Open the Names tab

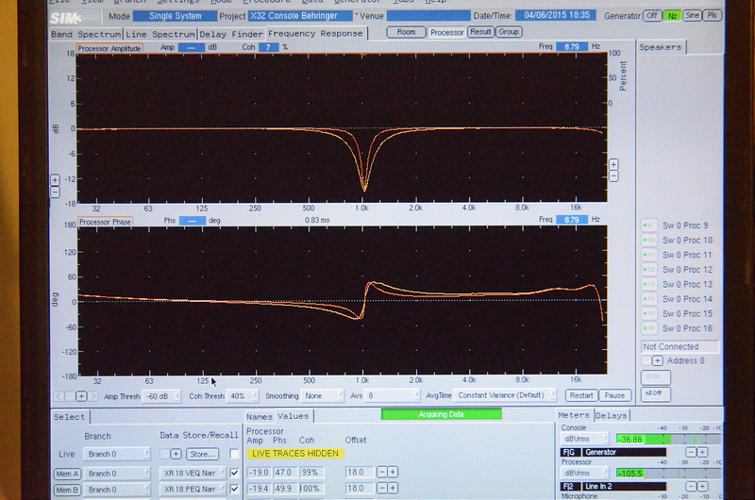click(x=260, y=417)
